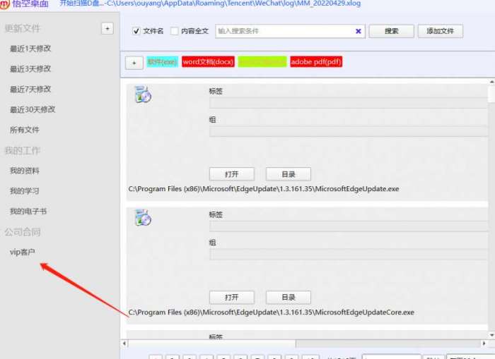495x359 pixels.
Task: Toggle the 文件名 checkbox
Action: pyautogui.click(x=136, y=31)
